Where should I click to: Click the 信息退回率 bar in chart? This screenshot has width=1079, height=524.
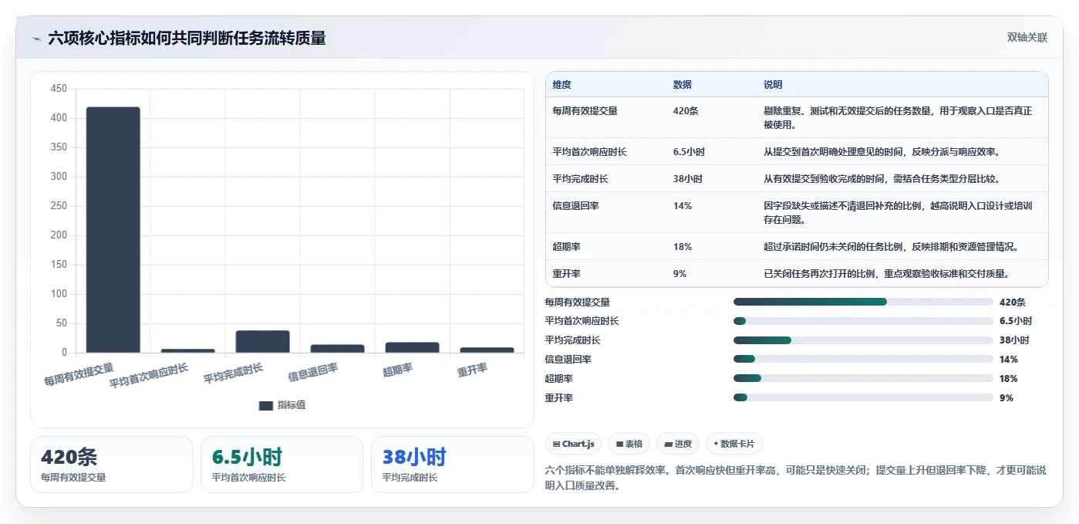pyautogui.click(x=338, y=349)
